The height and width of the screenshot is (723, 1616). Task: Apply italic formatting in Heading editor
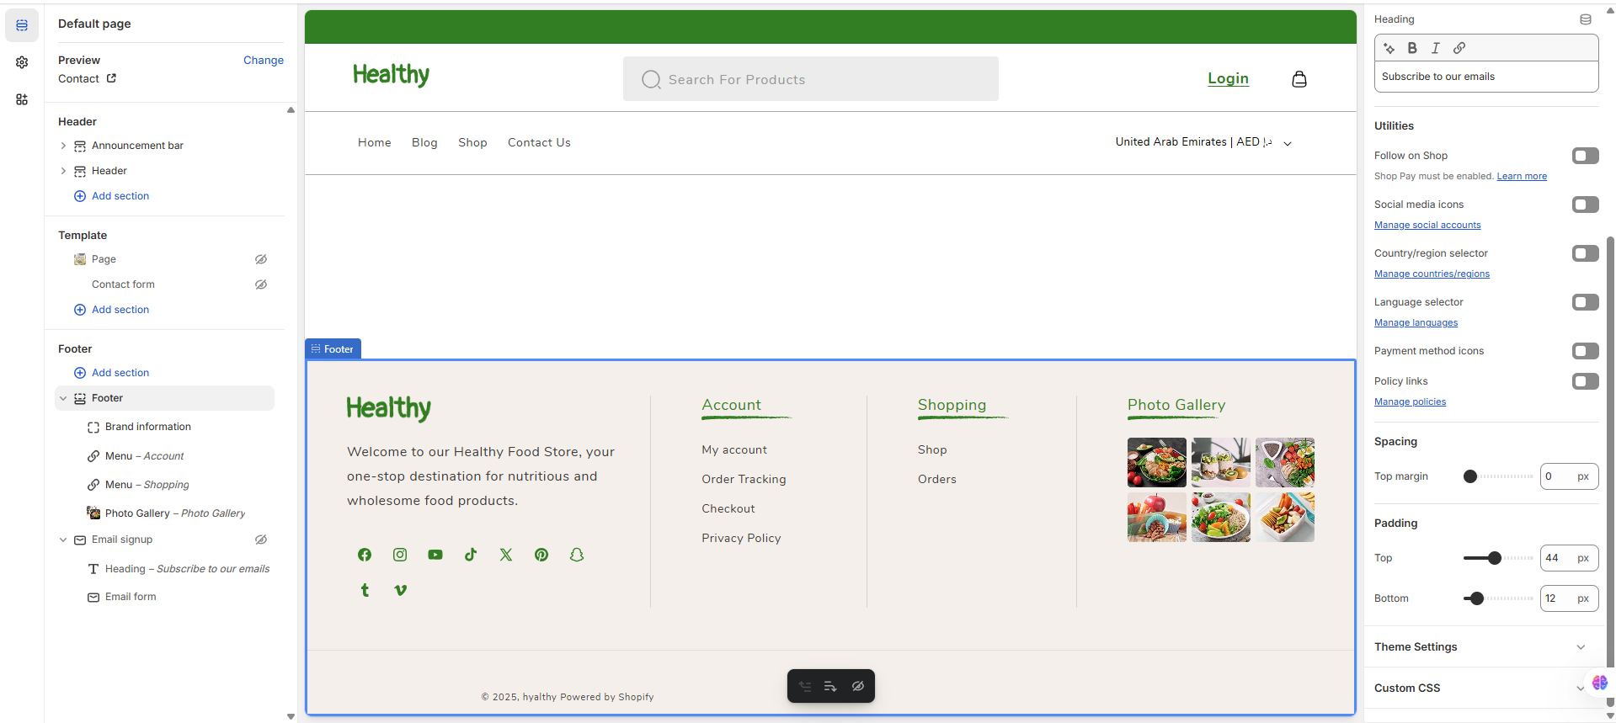pyautogui.click(x=1436, y=48)
